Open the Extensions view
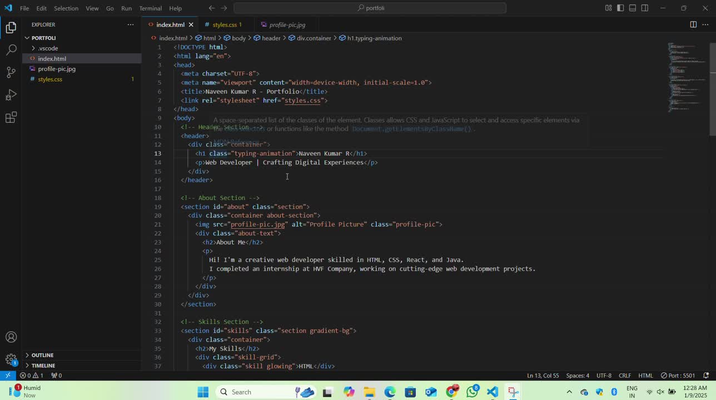Screen dimensions: 716x400 (11, 118)
